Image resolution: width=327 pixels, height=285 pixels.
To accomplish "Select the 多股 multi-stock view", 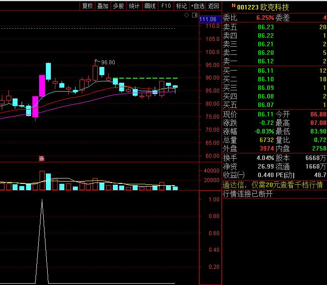I will click(118, 6).
